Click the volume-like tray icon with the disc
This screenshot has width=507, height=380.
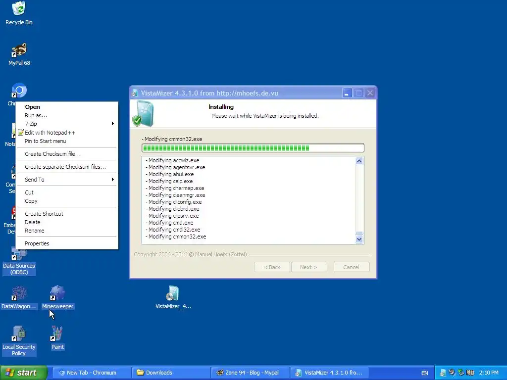452,373
